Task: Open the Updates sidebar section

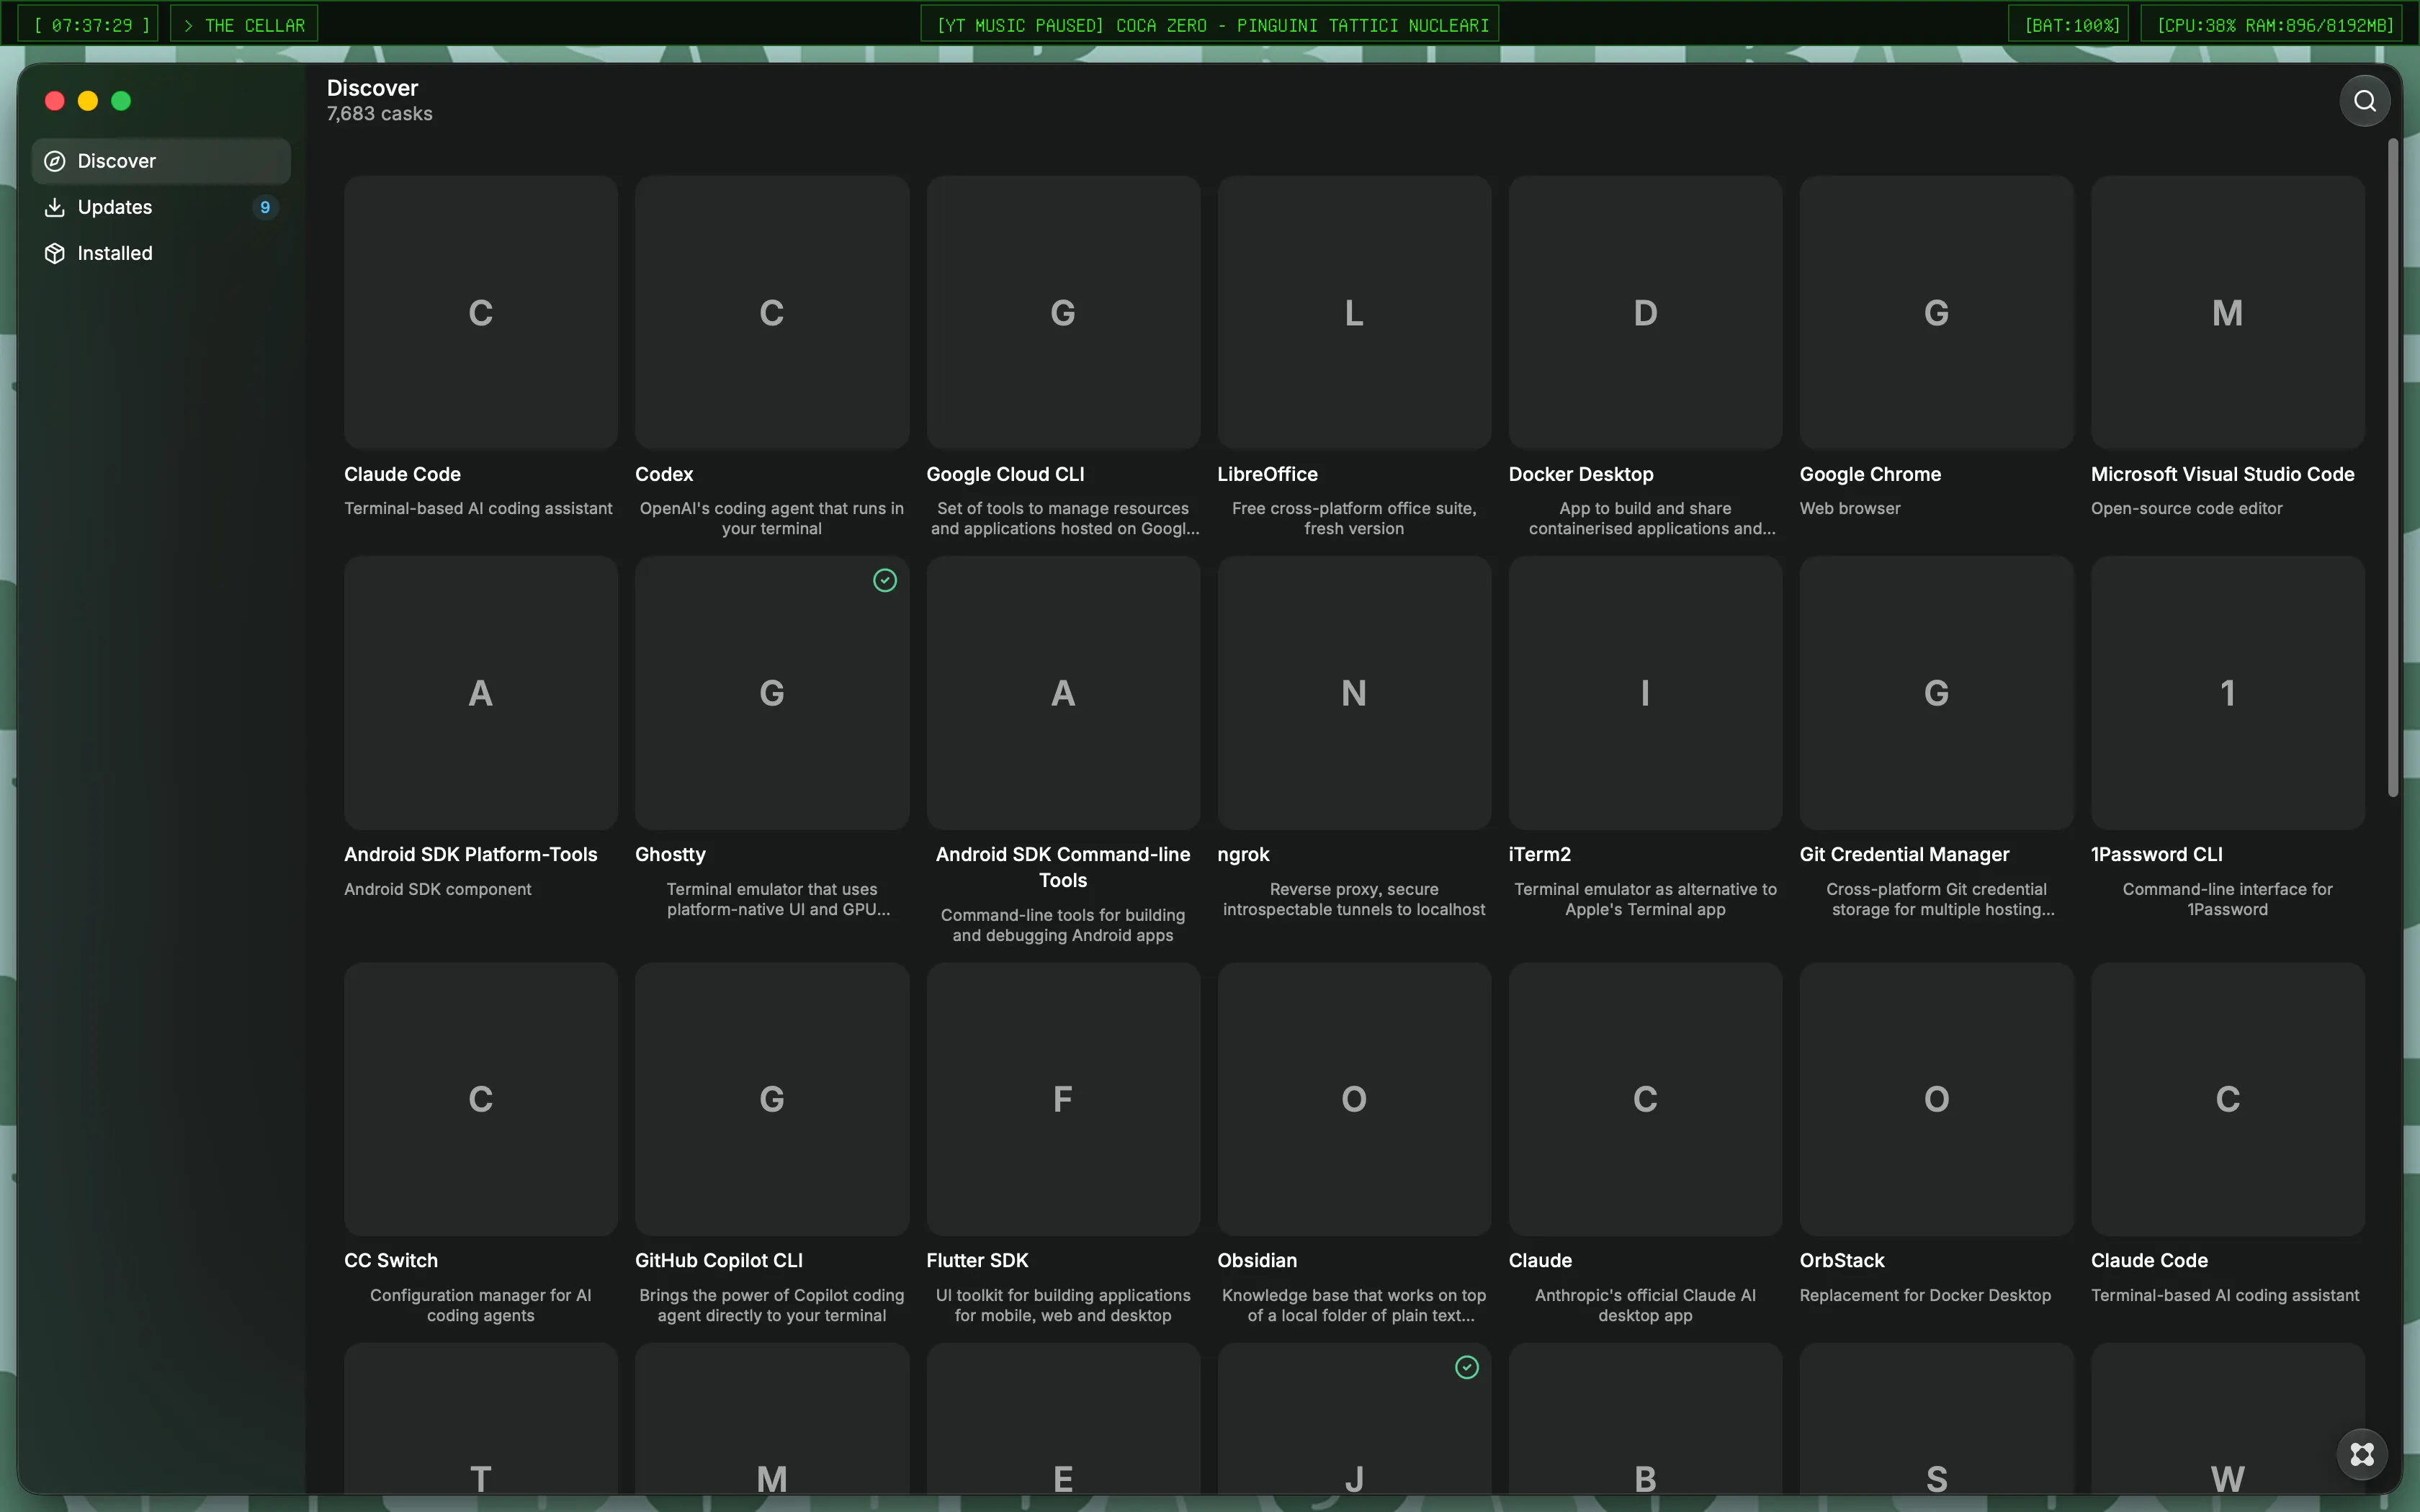Action: [x=161, y=207]
